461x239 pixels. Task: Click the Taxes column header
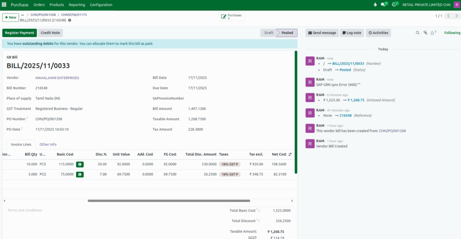click(x=223, y=154)
